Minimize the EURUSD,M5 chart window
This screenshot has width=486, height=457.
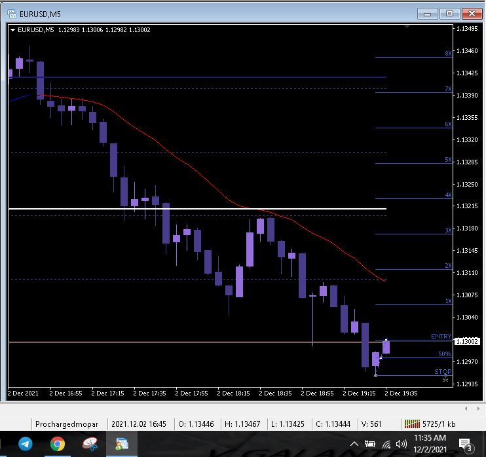(x=428, y=14)
